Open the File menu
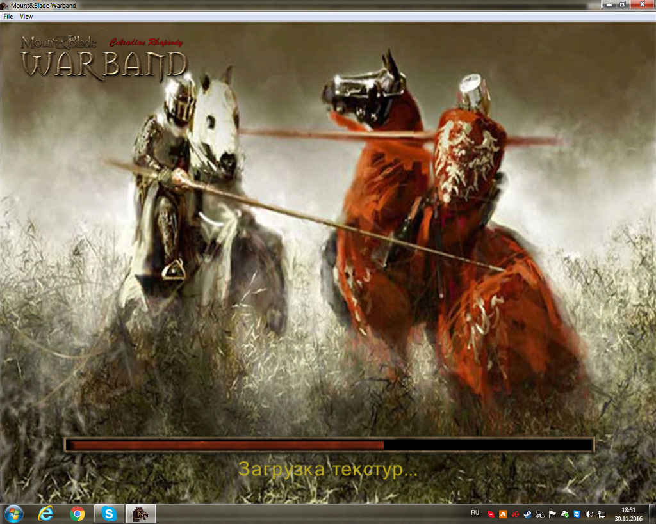The height and width of the screenshot is (524, 656). pos(8,16)
